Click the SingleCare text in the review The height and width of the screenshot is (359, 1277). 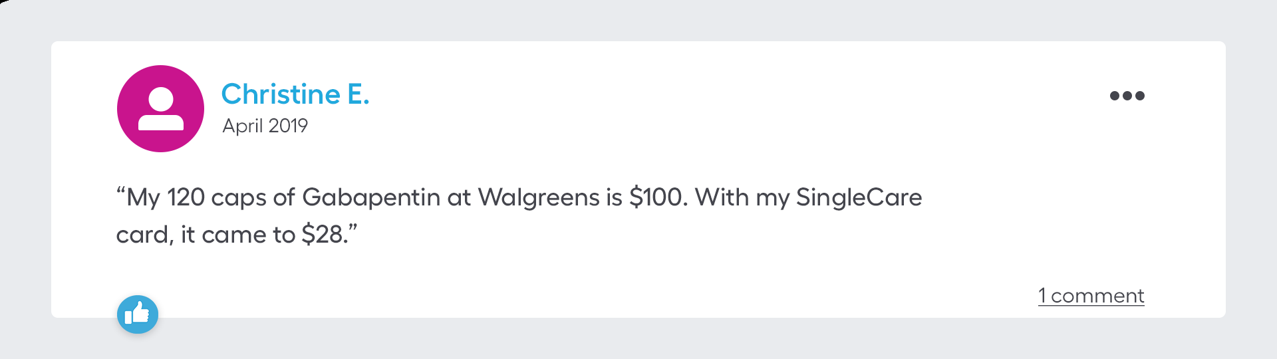(x=859, y=197)
